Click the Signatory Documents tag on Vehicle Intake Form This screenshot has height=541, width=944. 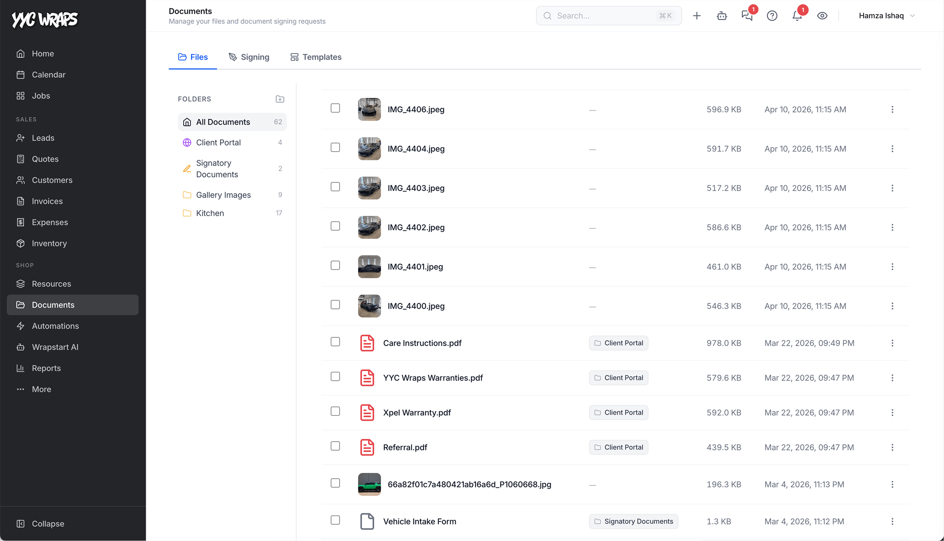(633, 521)
